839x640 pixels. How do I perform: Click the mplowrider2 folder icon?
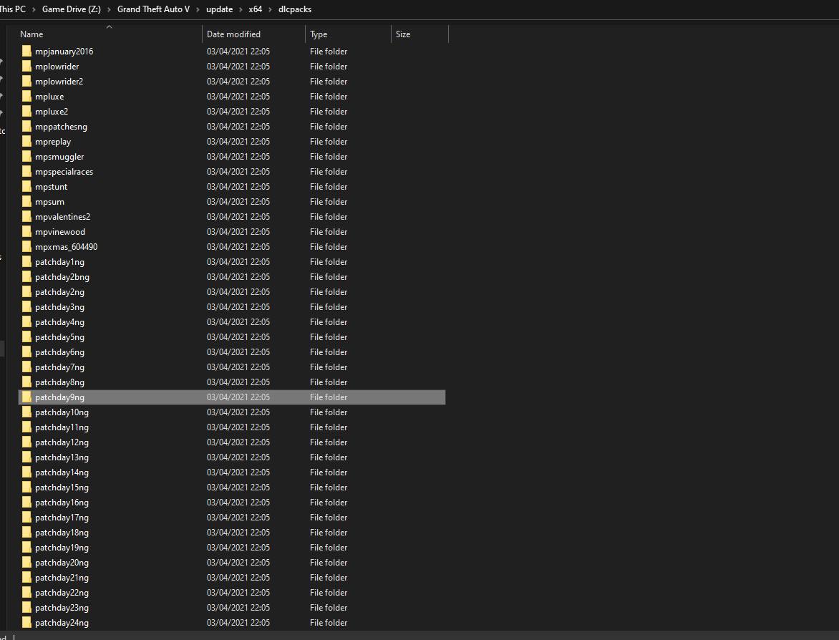[26, 82]
